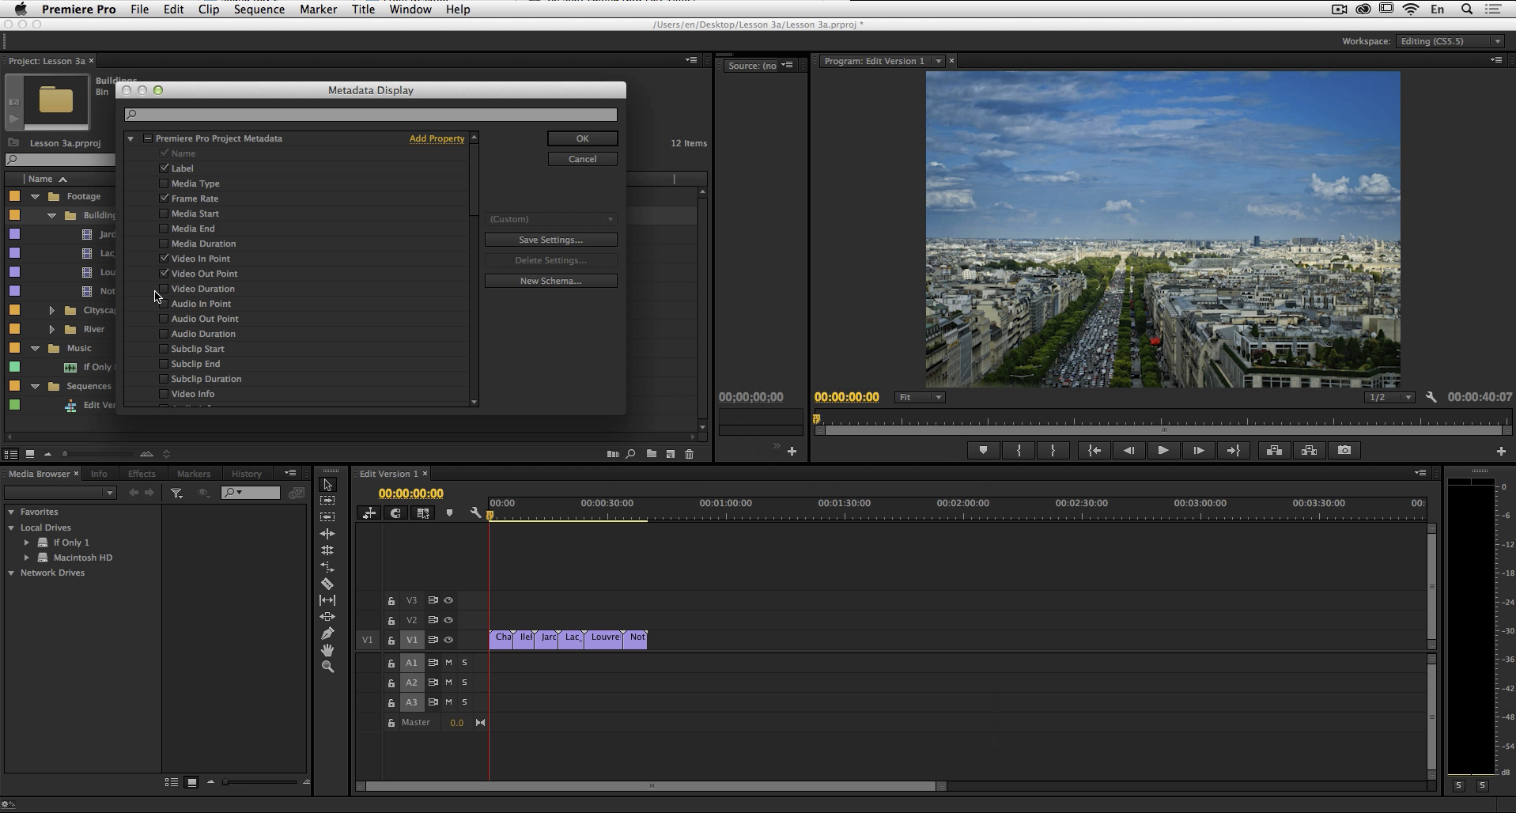
Task: Check the Subclip Start checkbox
Action: click(x=164, y=349)
